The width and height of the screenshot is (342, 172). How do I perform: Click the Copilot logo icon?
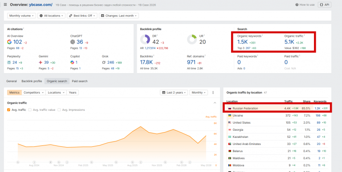pyautogui.click(x=72, y=63)
